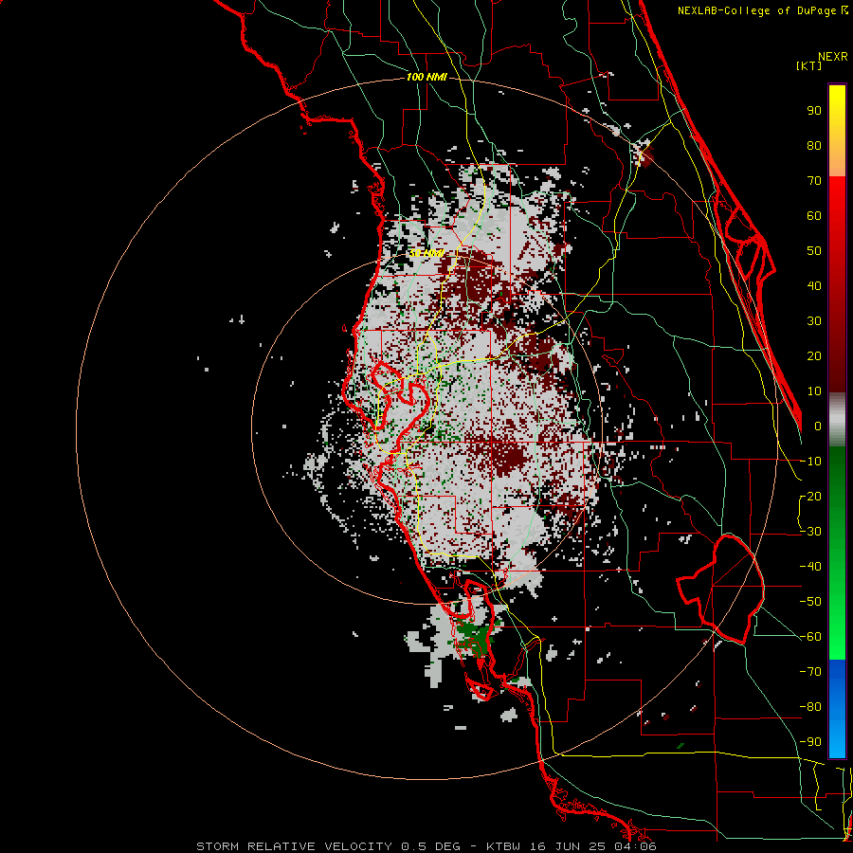Click the 60 value on the velocity scale
This screenshot has width=853, height=853.
click(x=814, y=216)
